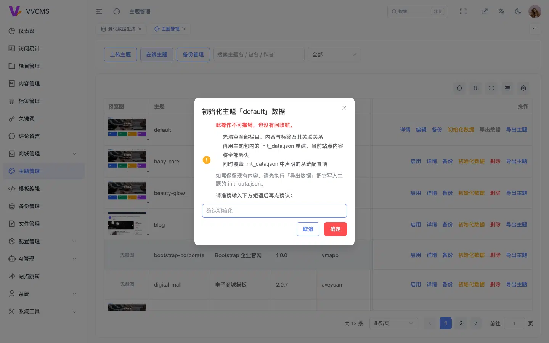Change table row density icon
549x343 pixels.
pos(507,88)
